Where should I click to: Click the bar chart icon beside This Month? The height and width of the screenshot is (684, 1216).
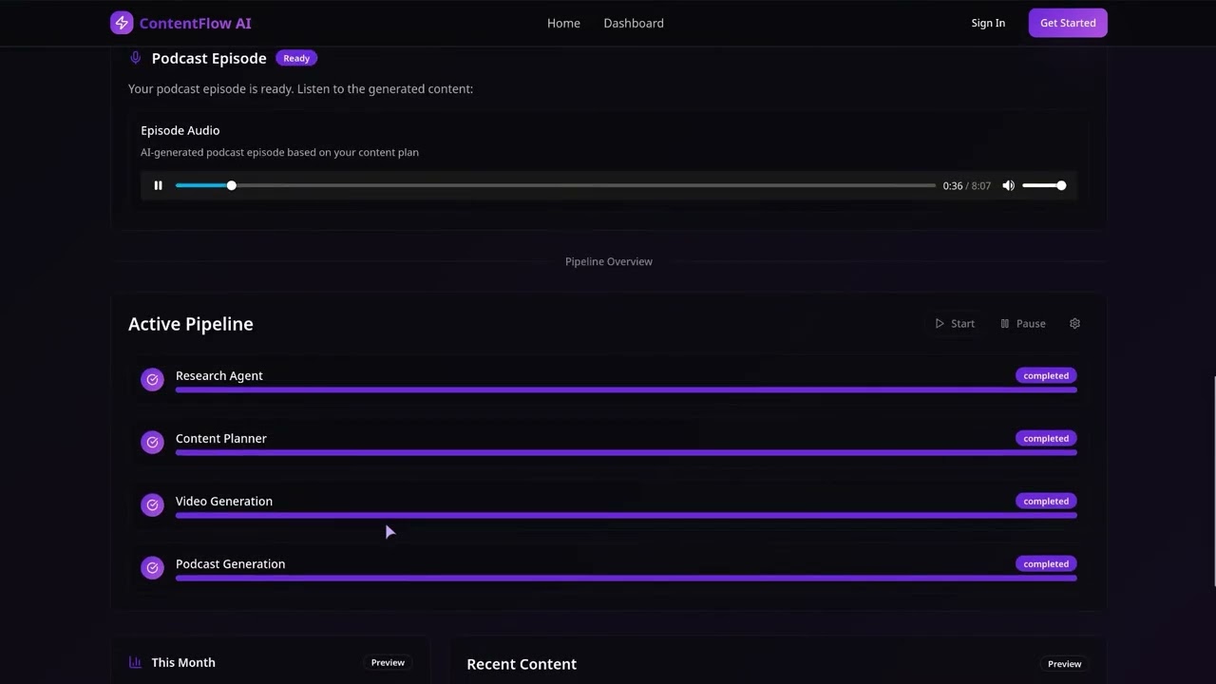[135, 662]
